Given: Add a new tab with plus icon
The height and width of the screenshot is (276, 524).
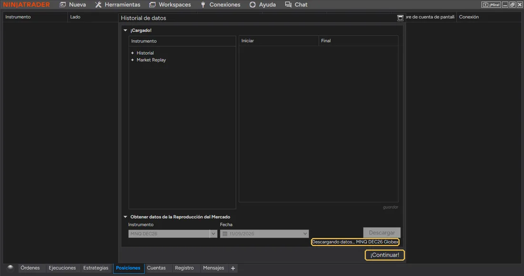Looking at the screenshot, I should click(x=233, y=268).
